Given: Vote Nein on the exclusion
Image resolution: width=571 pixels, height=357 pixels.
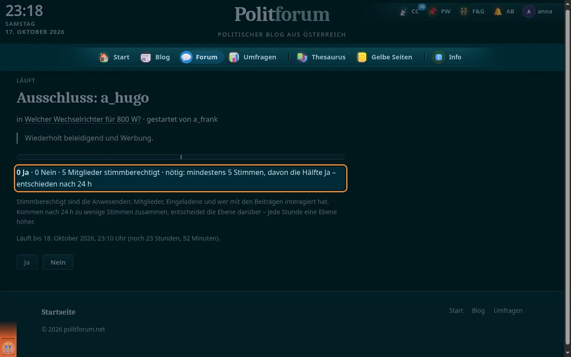Looking at the screenshot, I should pyautogui.click(x=58, y=262).
